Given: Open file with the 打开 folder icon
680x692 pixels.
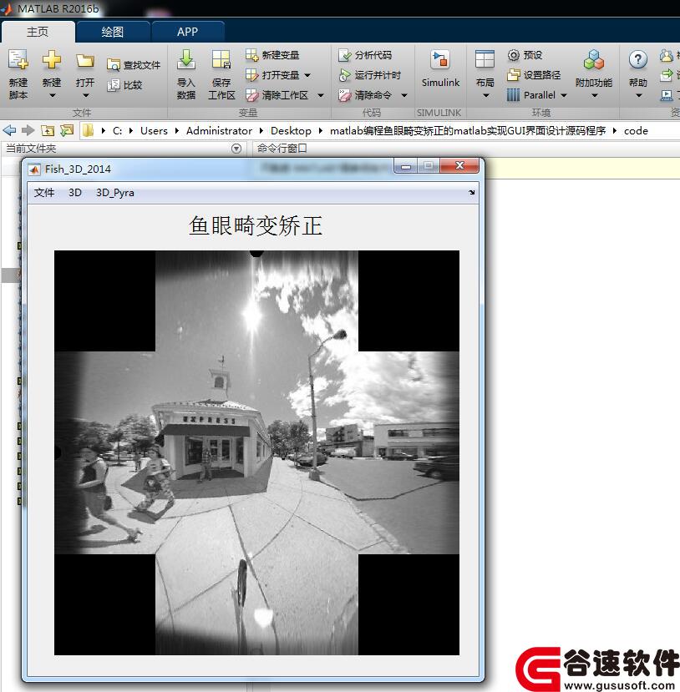Looking at the screenshot, I should [x=84, y=60].
